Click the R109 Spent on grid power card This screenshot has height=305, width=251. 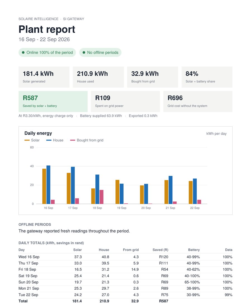coord(125,101)
